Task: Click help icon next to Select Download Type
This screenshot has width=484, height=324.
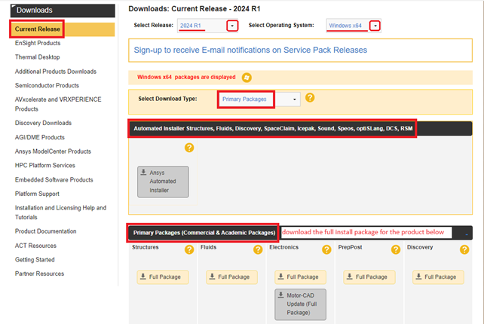Action: (x=310, y=98)
